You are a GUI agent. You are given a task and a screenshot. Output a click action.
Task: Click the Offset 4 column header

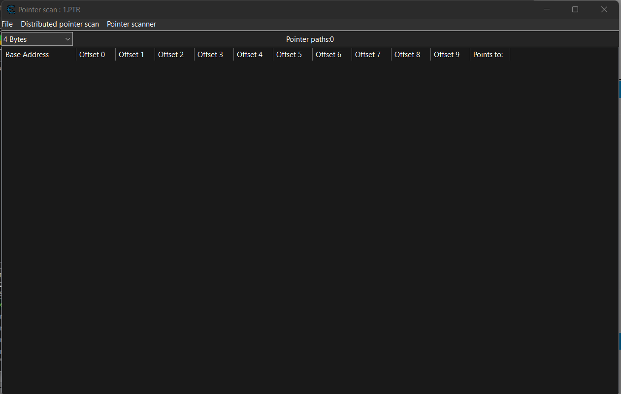[254, 55]
